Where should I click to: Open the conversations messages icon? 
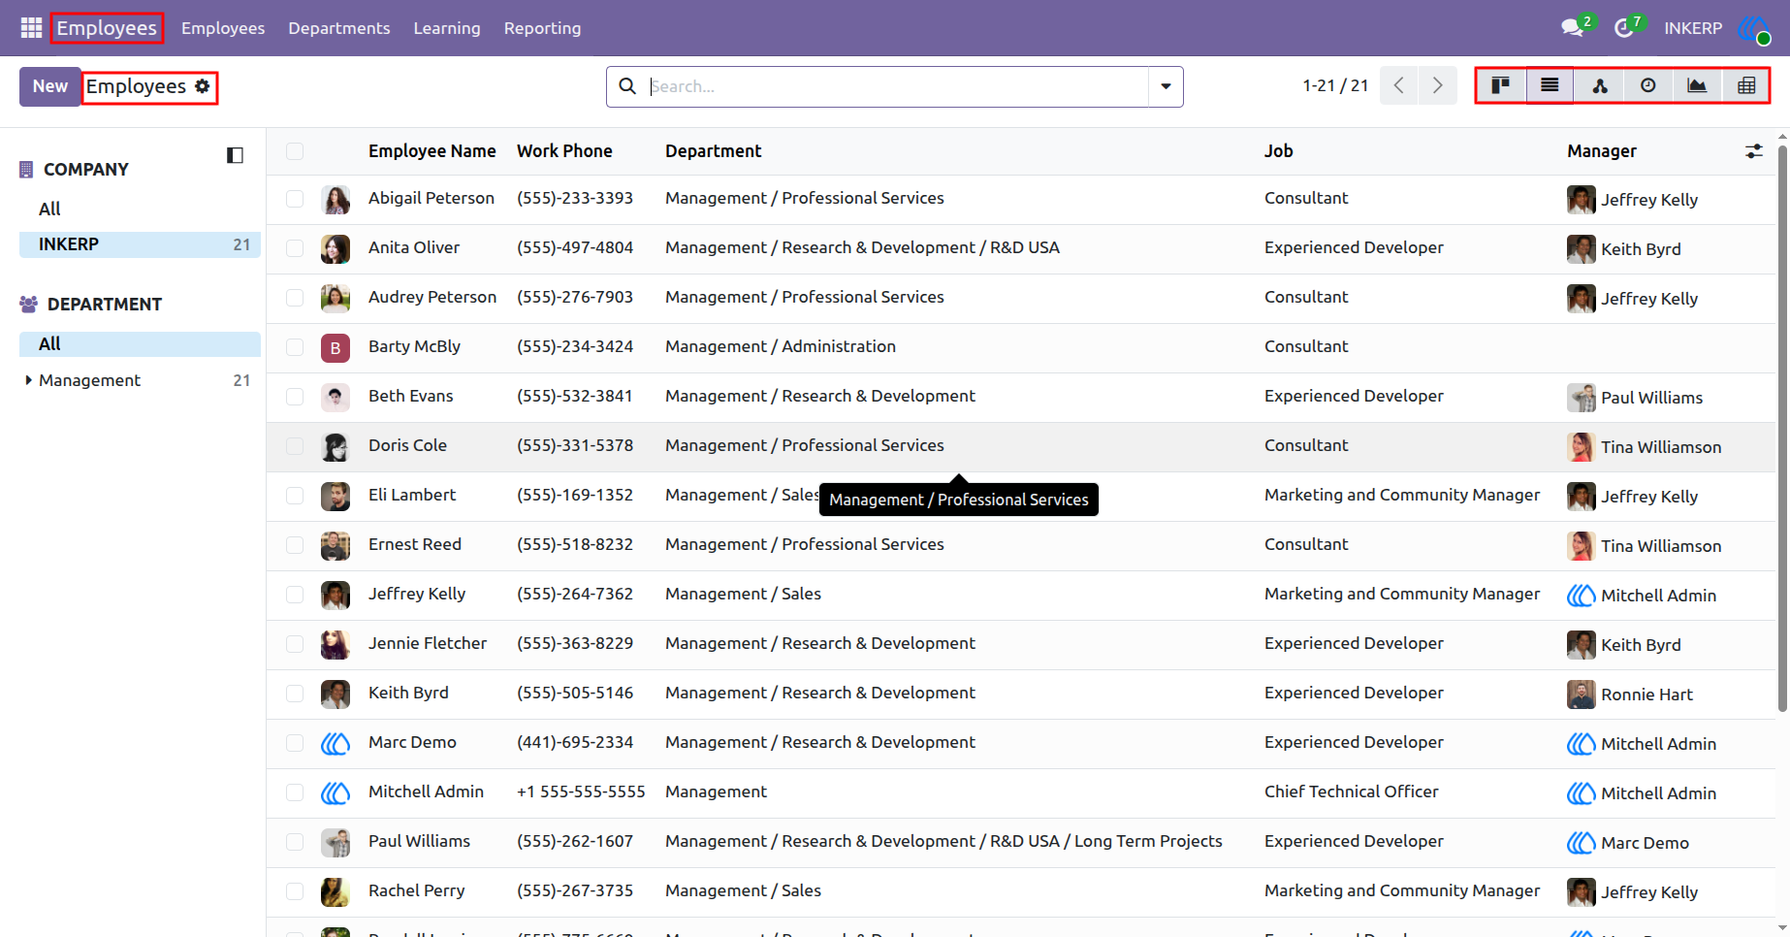coord(1572,28)
